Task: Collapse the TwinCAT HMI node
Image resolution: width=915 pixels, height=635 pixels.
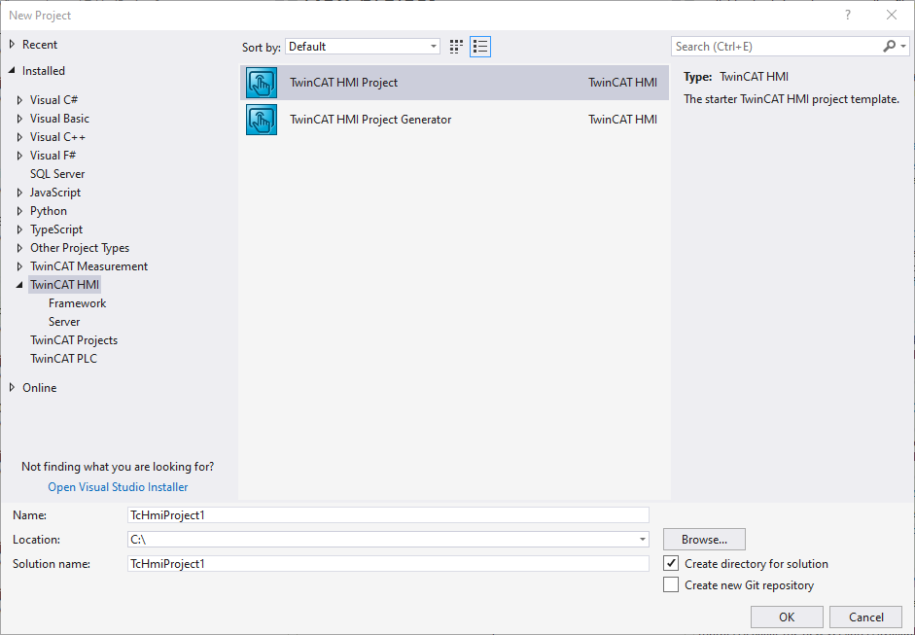Action: click(19, 285)
